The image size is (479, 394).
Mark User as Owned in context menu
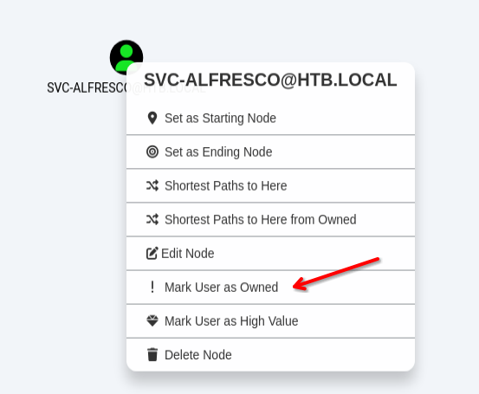click(270, 287)
